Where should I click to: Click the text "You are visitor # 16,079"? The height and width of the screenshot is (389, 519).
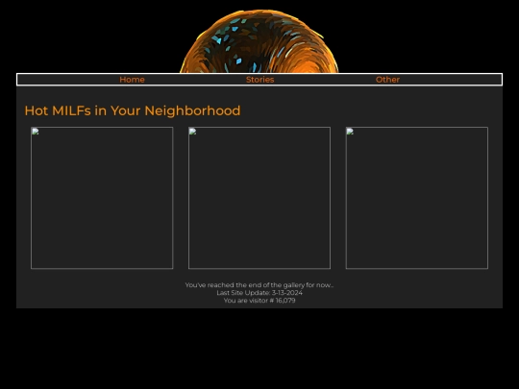coord(259,301)
